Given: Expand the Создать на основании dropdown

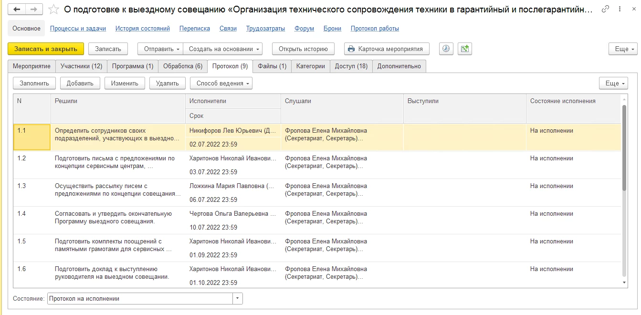Looking at the screenshot, I should click(x=223, y=49).
